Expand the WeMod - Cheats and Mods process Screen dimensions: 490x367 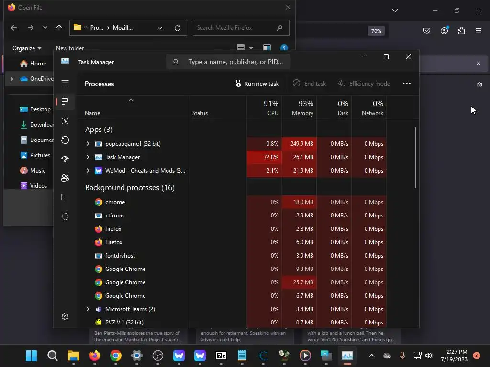coord(88,171)
